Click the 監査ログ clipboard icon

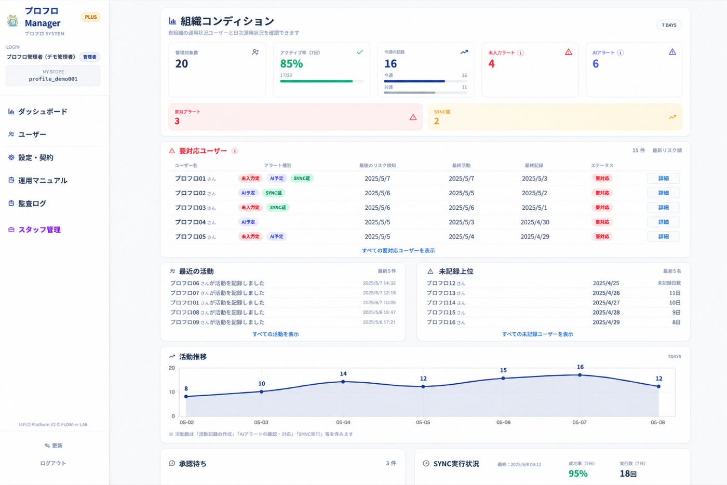point(11,203)
